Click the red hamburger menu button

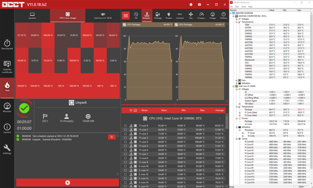pos(126,15)
